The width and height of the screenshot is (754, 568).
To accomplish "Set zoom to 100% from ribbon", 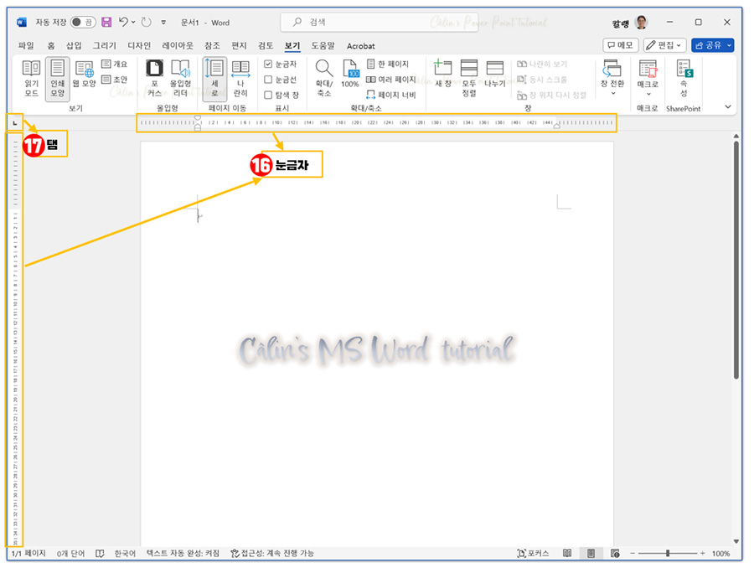I will [x=350, y=75].
